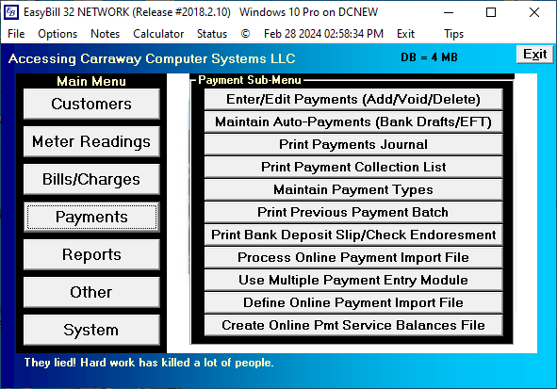Image resolution: width=557 pixels, height=389 pixels.
Task: Open Tips from the menu bar
Action: tap(453, 34)
